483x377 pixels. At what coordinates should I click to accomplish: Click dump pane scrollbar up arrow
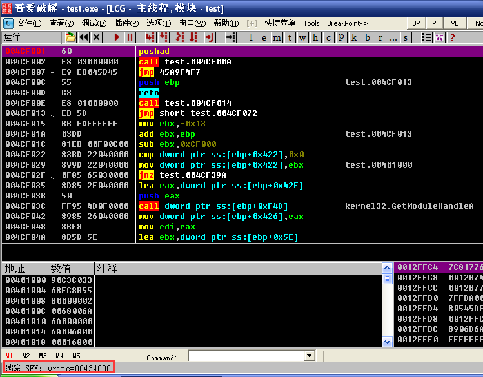point(387,267)
